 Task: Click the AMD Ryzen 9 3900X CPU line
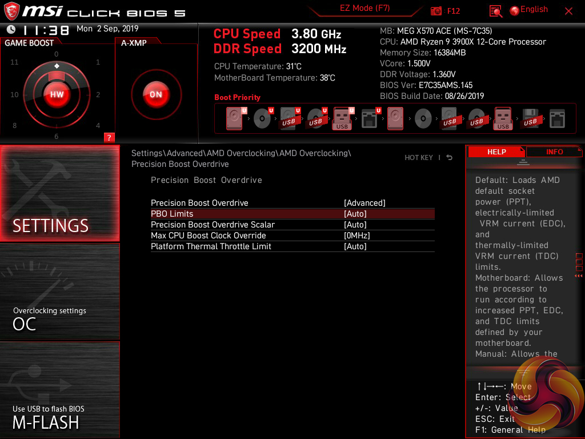(x=463, y=42)
